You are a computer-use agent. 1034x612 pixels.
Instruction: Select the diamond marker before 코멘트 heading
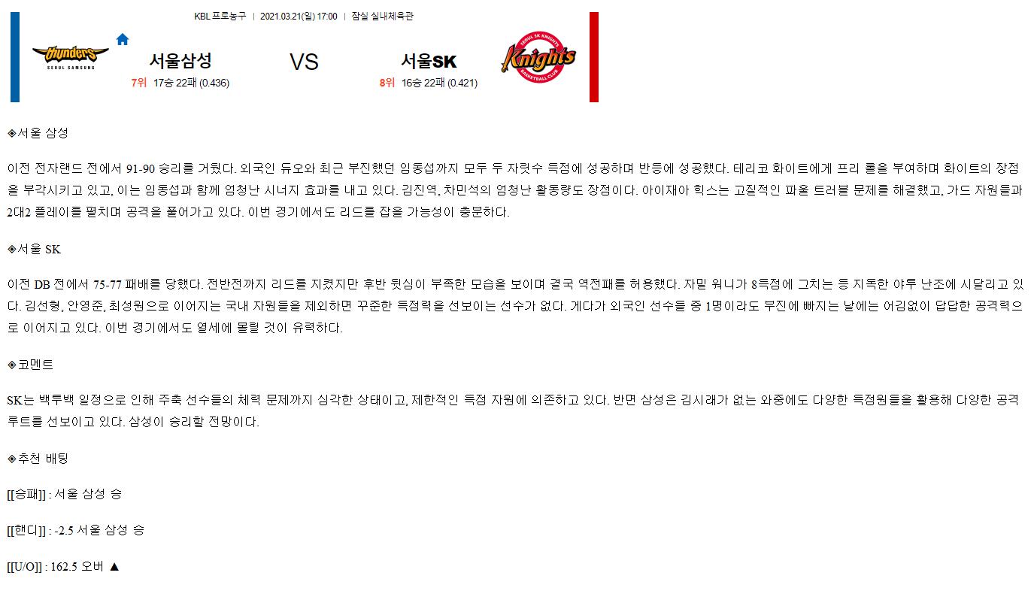coord(11,365)
